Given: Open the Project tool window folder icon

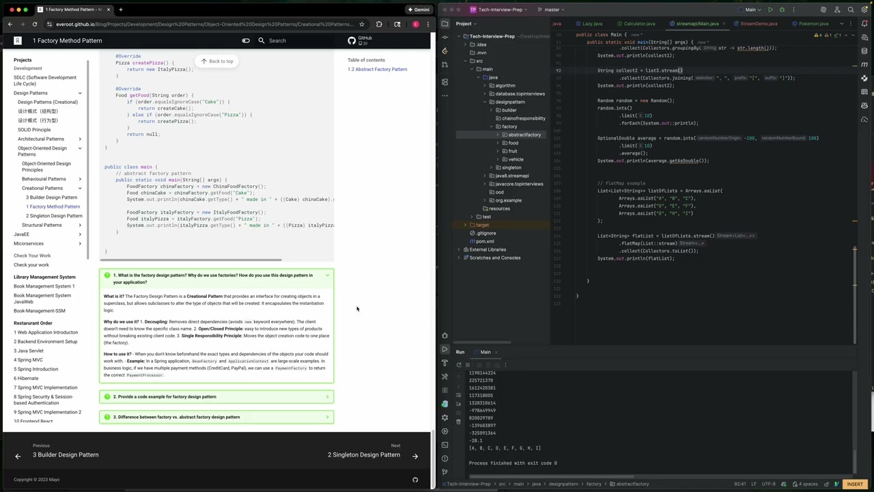Looking at the screenshot, I should (445, 24).
